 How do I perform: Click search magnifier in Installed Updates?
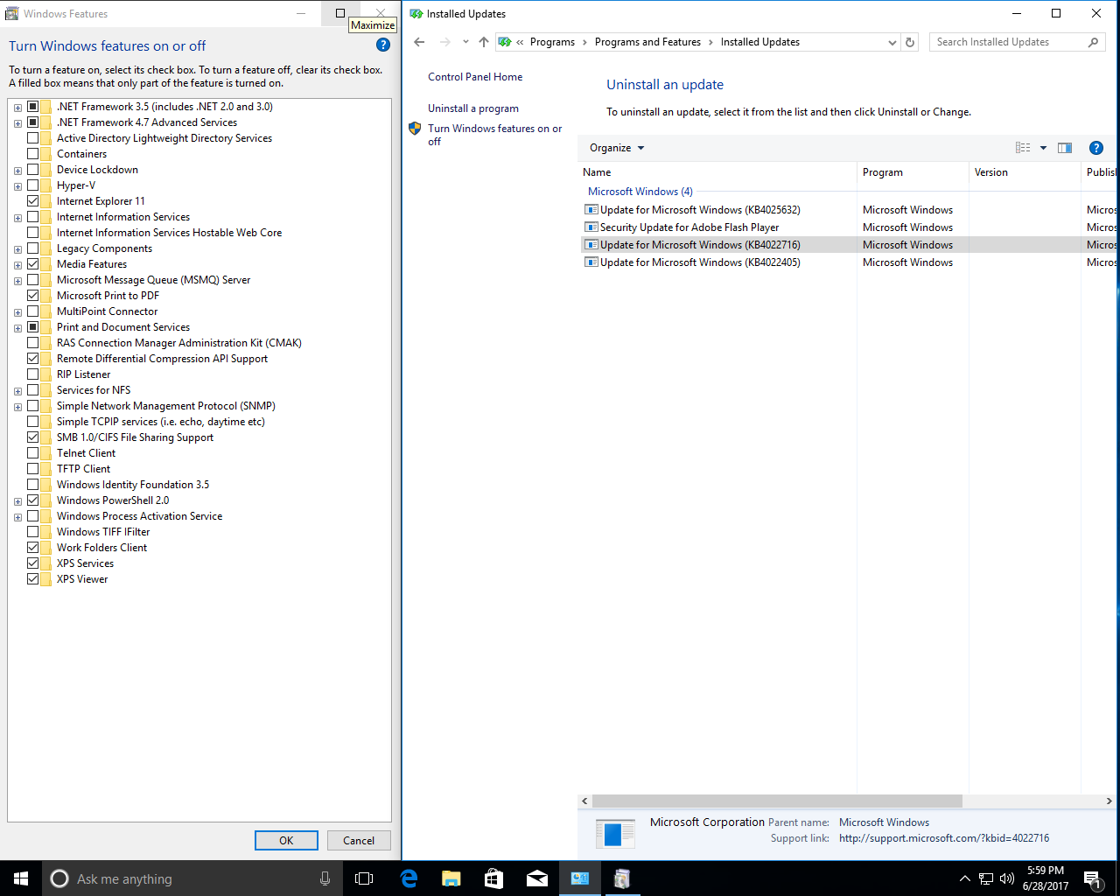1093,42
